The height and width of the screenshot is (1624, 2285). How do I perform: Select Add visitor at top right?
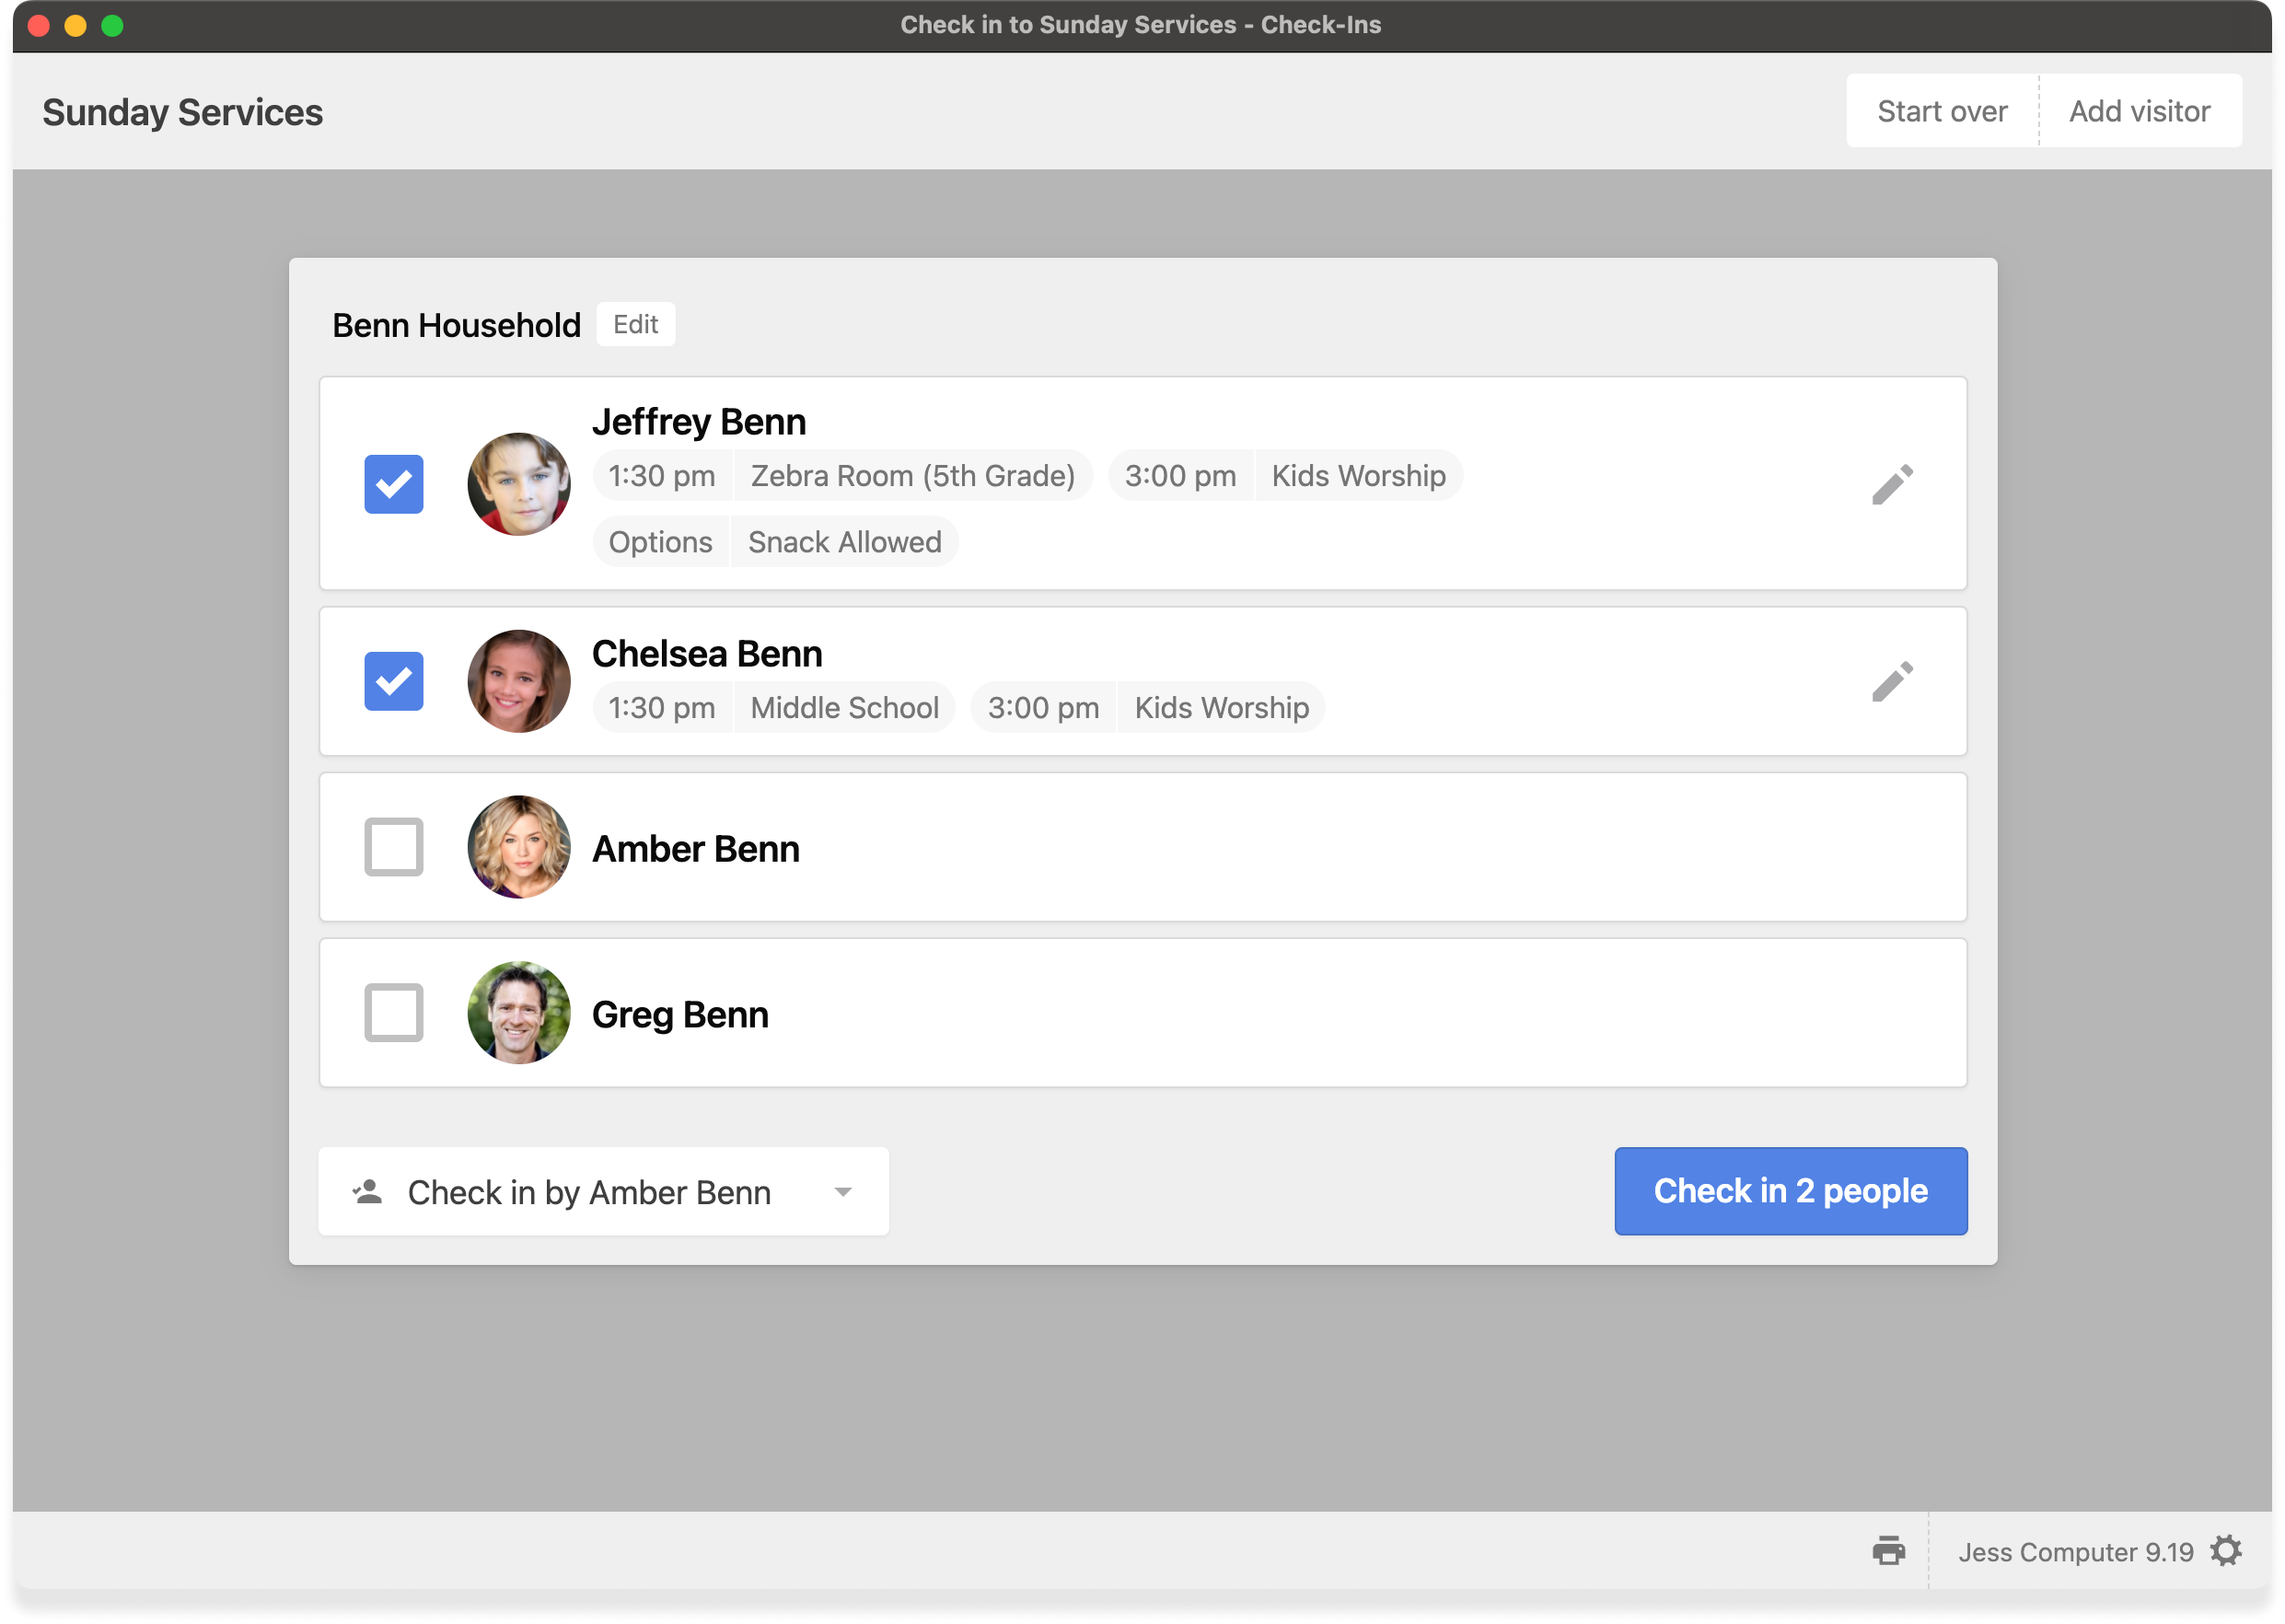coord(2140,110)
